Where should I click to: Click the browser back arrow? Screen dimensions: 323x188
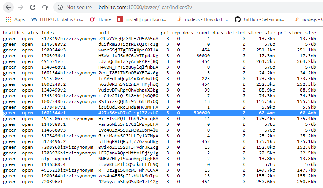tap(8, 7)
